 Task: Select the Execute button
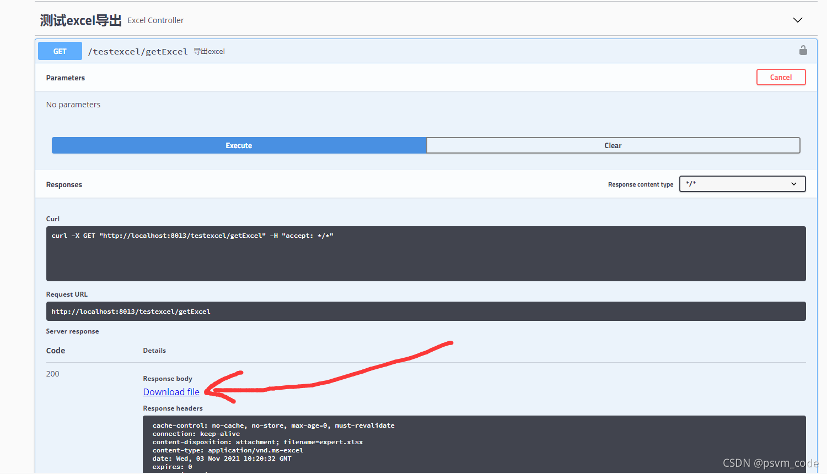pyautogui.click(x=239, y=145)
